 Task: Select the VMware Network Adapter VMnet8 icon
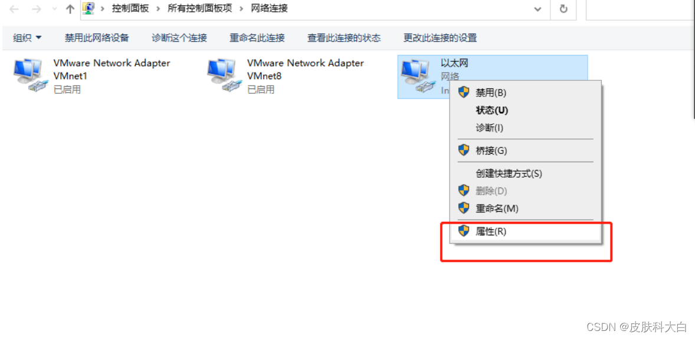pyautogui.click(x=224, y=75)
